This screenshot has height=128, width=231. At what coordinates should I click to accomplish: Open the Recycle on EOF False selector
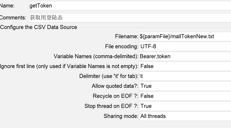pyautogui.click(x=185, y=96)
